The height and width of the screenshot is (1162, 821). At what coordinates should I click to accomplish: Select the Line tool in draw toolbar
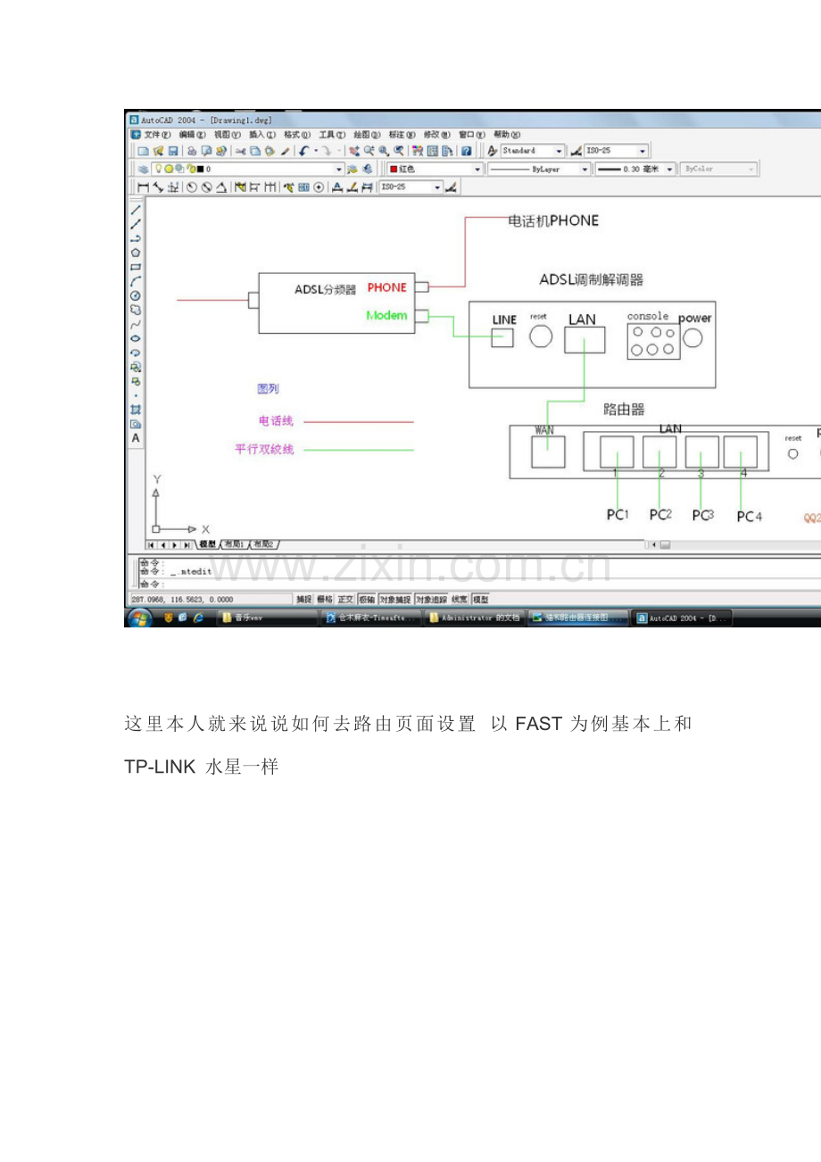(x=136, y=211)
